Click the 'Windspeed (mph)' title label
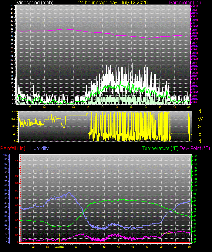The width and height of the screenshot is (212, 252). click(34, 2)
